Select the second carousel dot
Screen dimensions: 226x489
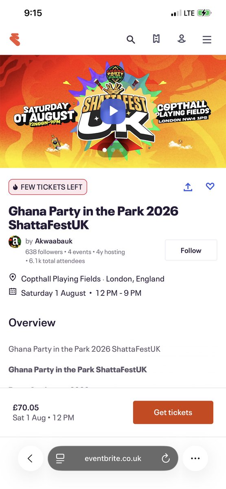tap(113, 150)
